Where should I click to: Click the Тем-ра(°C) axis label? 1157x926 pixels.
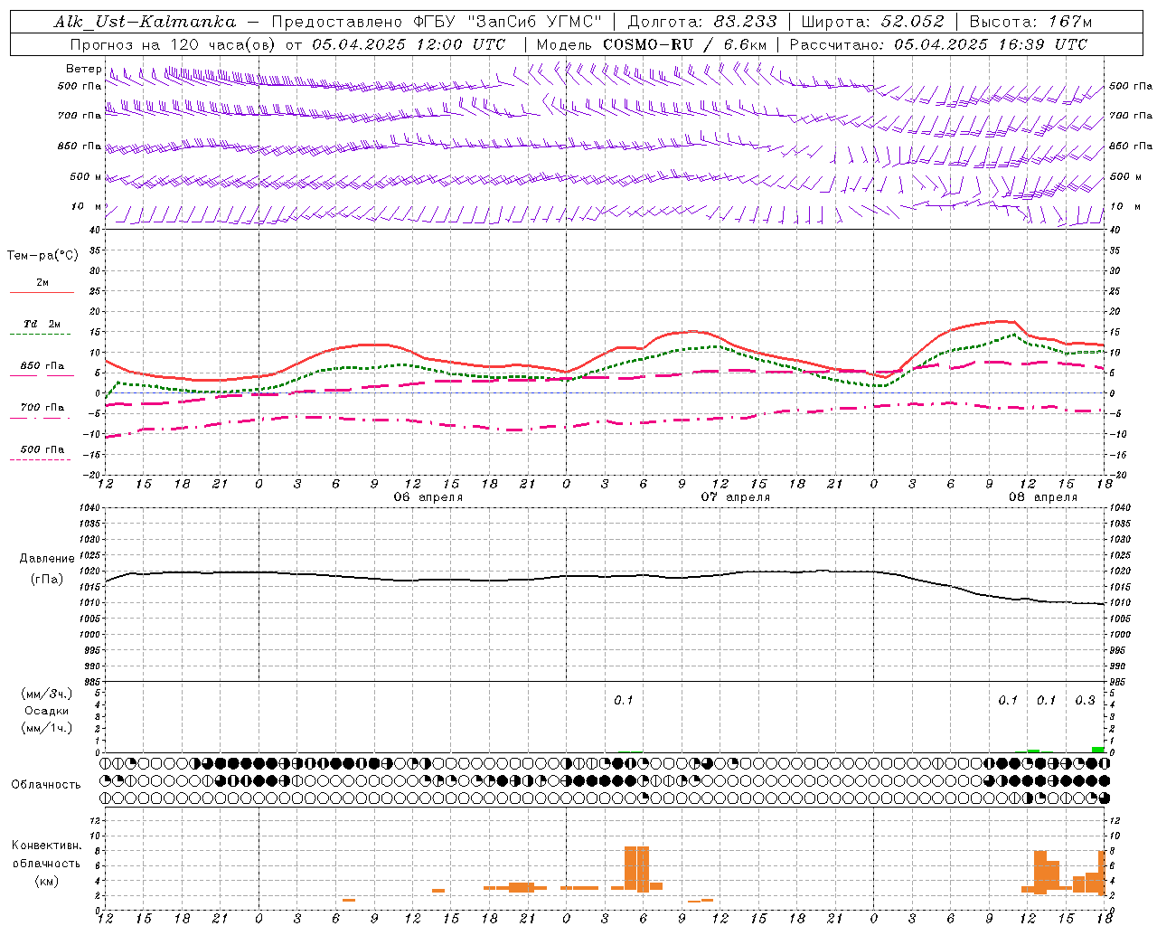coord(42,256)
